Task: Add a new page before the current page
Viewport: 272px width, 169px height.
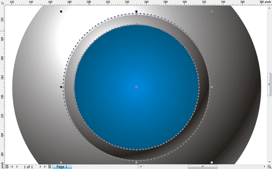Action: [7, 167]
